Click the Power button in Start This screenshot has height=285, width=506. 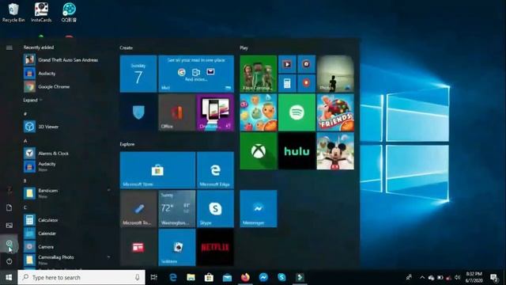[9, 261]
